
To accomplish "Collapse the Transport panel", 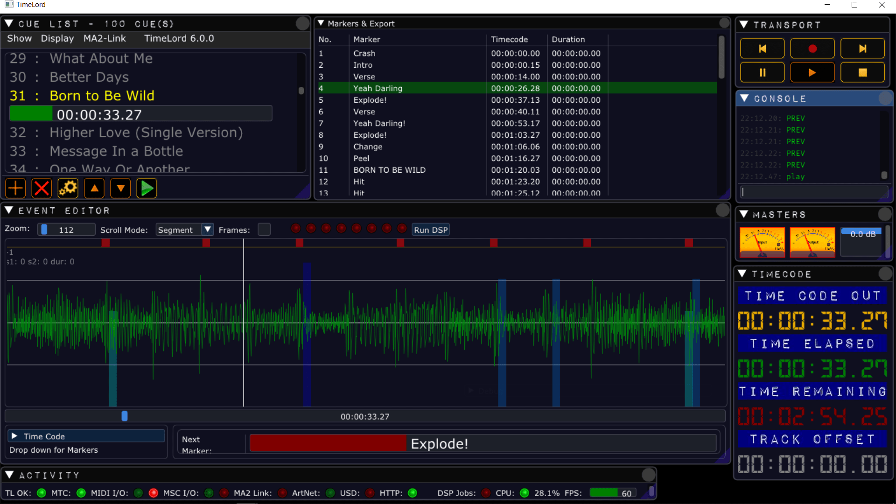I will [x=744, y=25].
